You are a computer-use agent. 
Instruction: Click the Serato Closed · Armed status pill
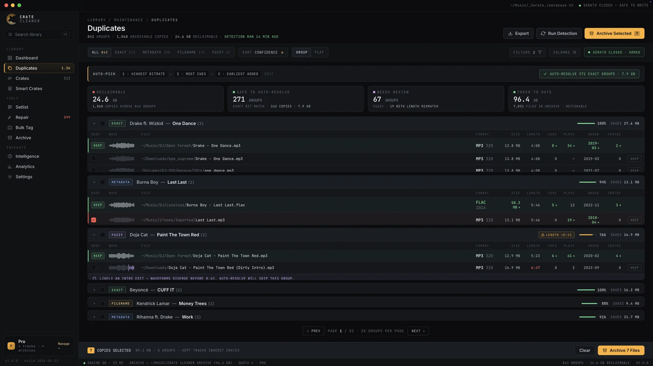[x=614, y=52]
